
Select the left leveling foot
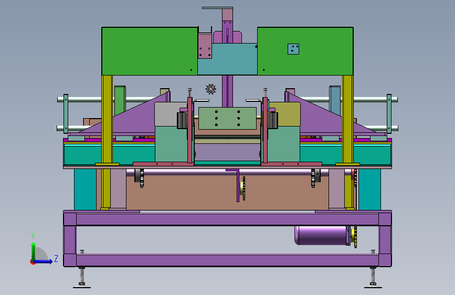click(82, 277)
